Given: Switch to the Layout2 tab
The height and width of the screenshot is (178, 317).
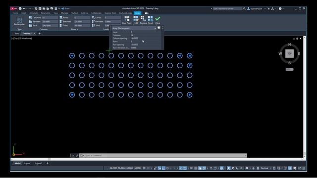Looking at the screenshot, I should coord(39,163).
